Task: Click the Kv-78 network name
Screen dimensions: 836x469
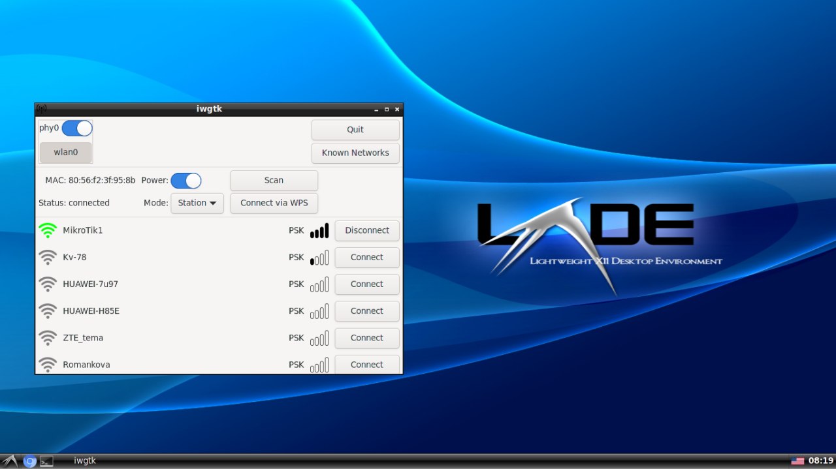Action: (x=74, y=257)
